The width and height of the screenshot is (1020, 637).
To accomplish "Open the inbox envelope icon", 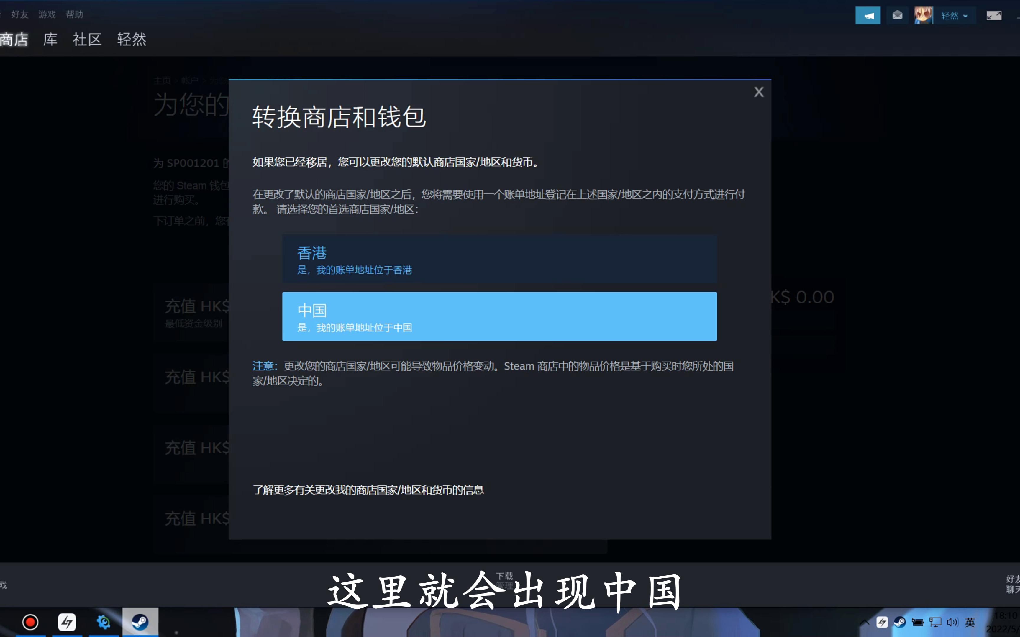I will pos(897,16).
